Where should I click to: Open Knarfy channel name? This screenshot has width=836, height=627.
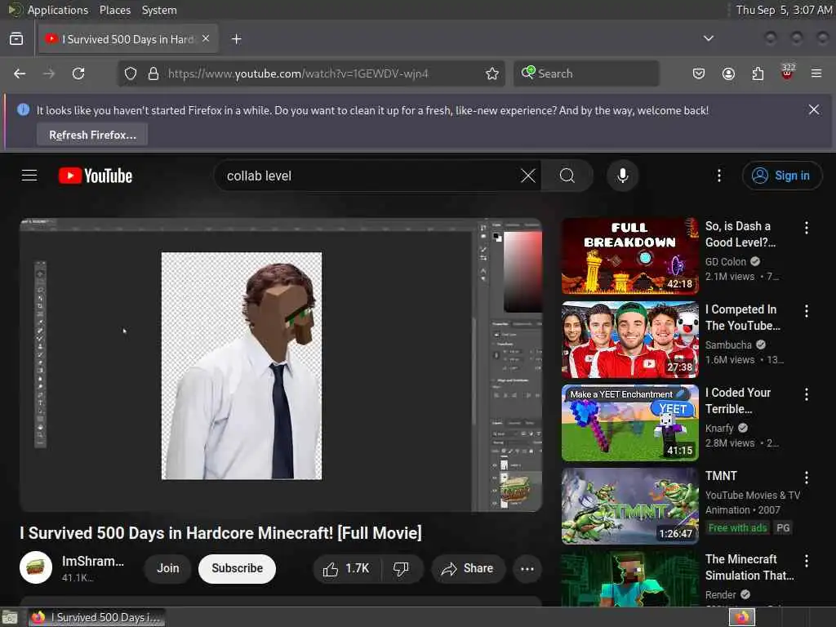[x=719, y=428]
